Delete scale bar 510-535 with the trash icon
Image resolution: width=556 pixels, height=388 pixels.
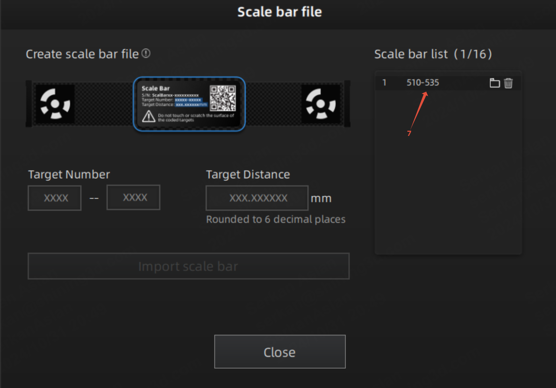pyautogui.click(x=508, y=83)
